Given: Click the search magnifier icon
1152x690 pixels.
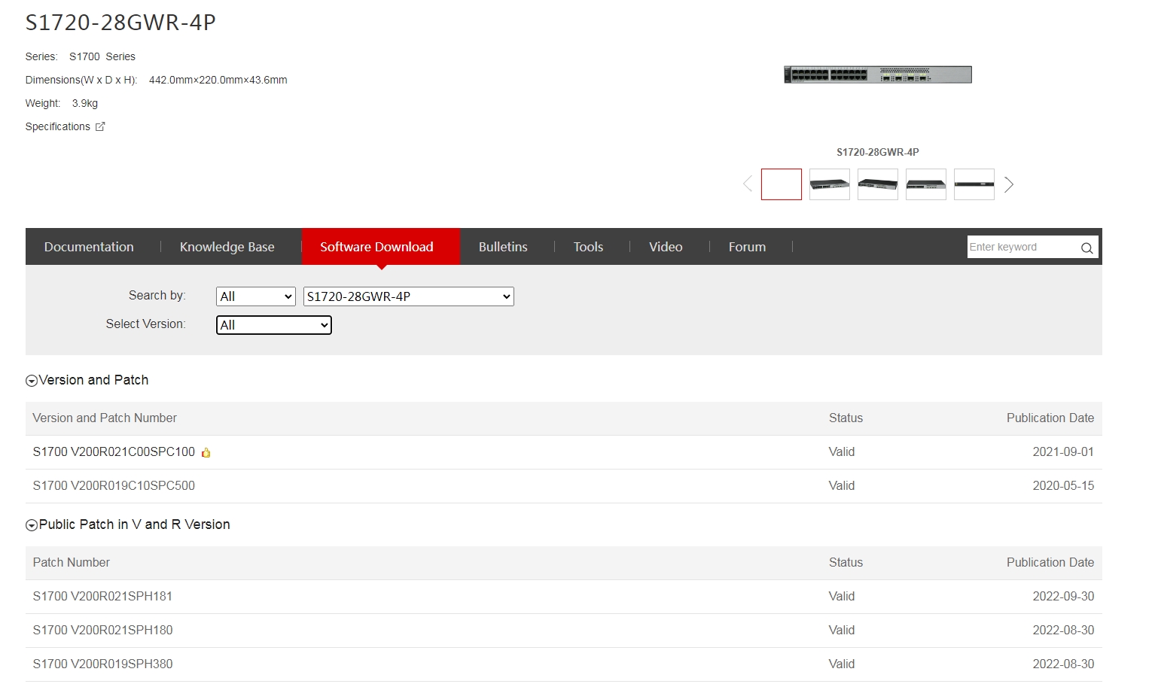Looking at the screenshot, I should pyautogui.click(x=1086, y=248).
